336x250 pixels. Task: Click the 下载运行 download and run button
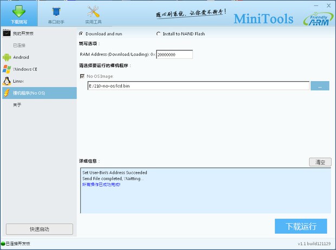tap(301, 226)
